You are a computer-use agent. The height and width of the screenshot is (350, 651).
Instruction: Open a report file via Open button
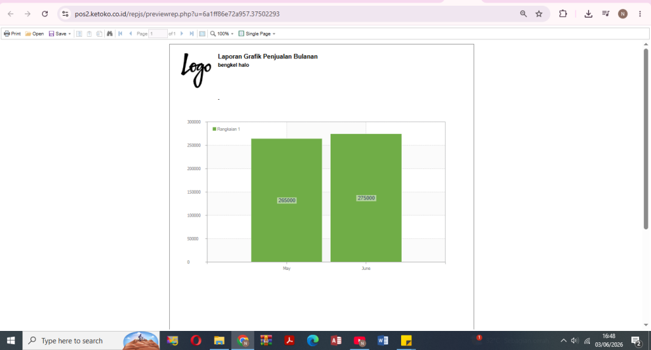click(34, 34)
